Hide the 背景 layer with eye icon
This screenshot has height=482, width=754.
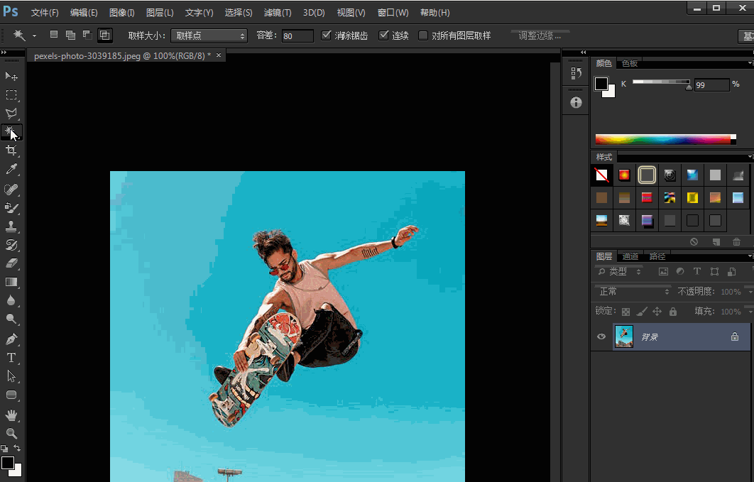(x=601, y=336)
